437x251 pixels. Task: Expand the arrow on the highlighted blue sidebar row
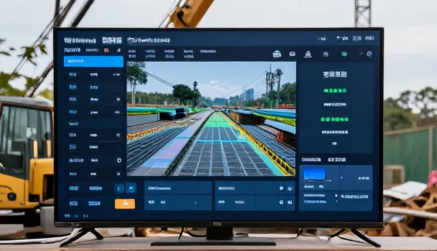click(118, 61)
